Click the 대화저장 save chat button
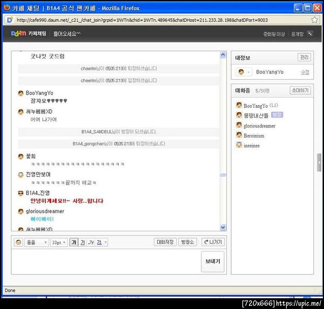Image resolution: width=324 pixels, height=309 pixels. click(165, 242)
